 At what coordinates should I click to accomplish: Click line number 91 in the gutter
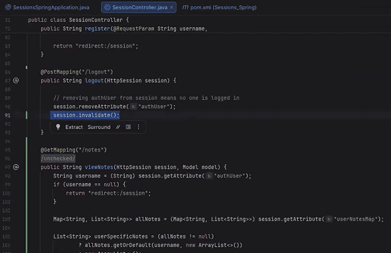[8, 115]
